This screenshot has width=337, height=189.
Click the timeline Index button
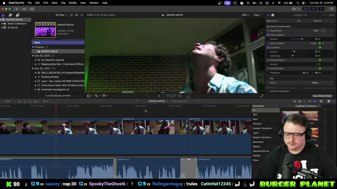[x=7, y=101]
